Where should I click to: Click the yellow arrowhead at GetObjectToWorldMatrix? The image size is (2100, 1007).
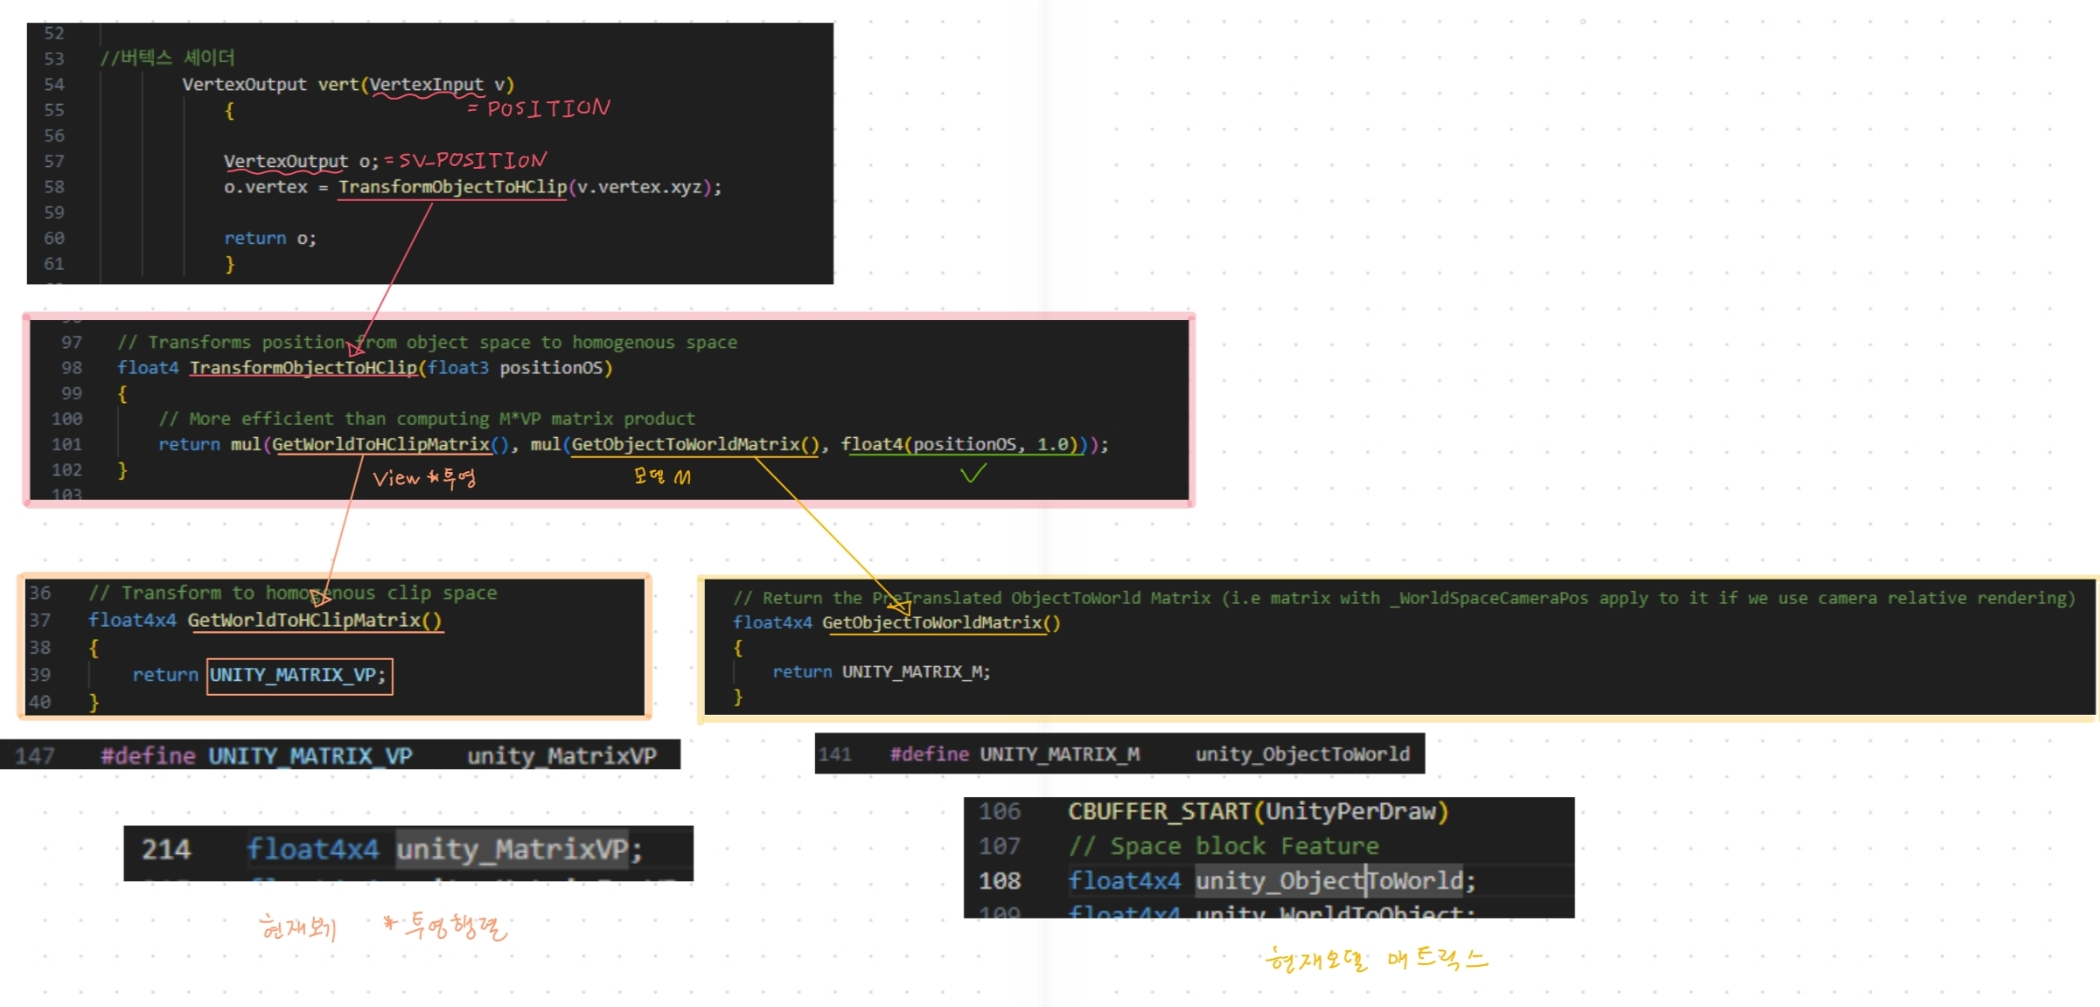pyautogui.click(x=900, y=606)
